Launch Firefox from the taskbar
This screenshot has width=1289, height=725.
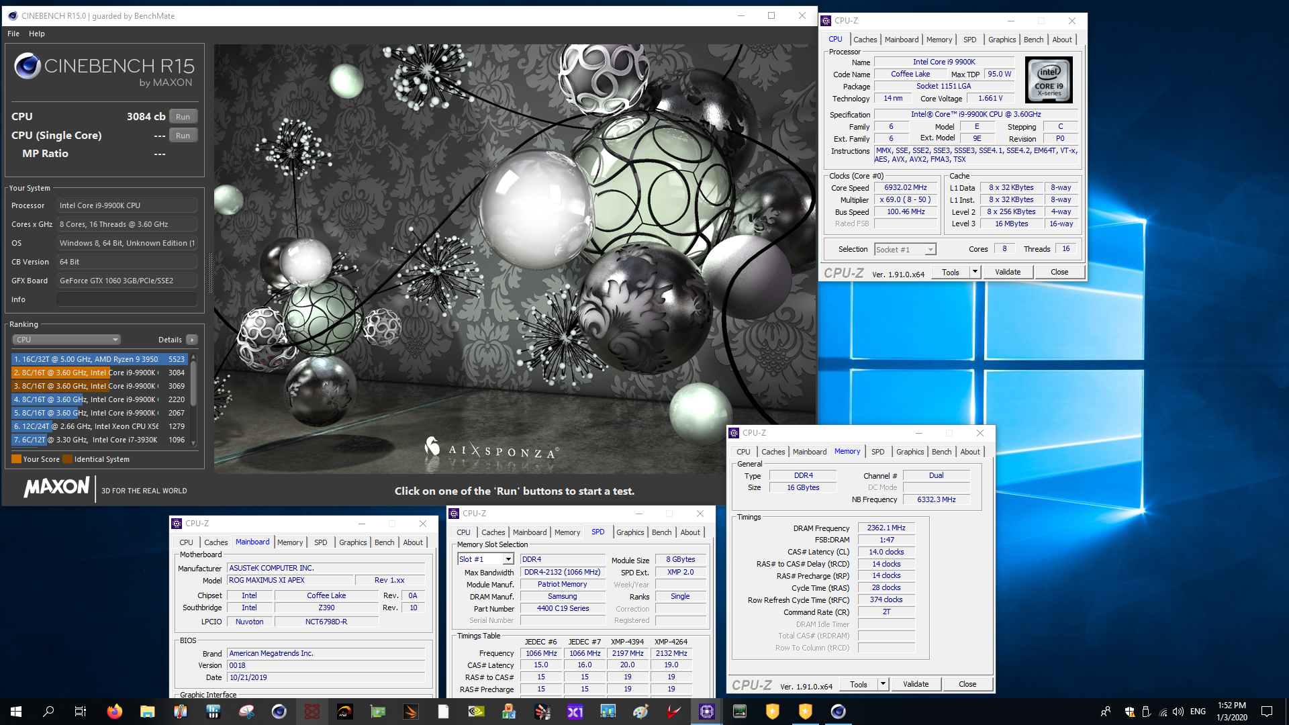click(115, 712)
